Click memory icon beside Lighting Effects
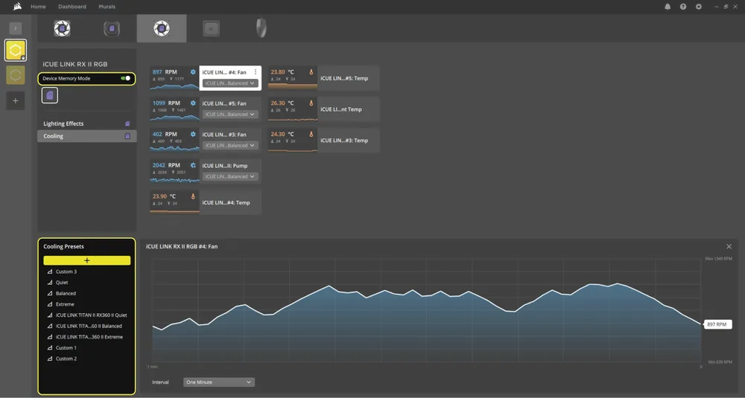 [127, 123]
